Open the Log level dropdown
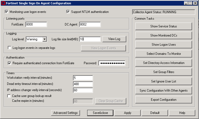 pos(45,39)
